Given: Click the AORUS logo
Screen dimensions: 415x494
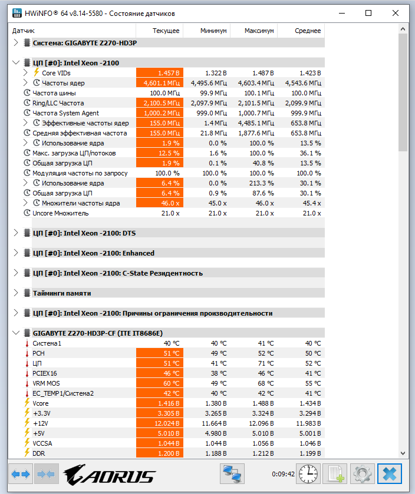Looking at the screenshot, I should [109, 474].
